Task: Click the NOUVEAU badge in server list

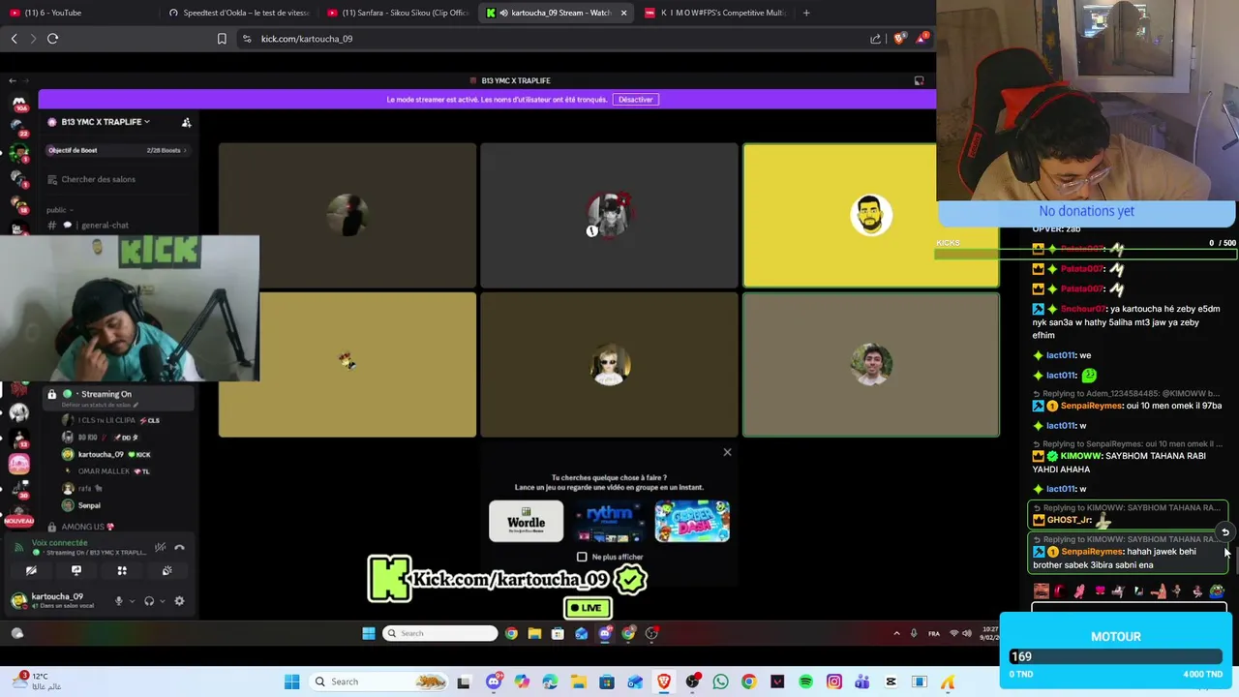Action: click(x=18, y=521)
